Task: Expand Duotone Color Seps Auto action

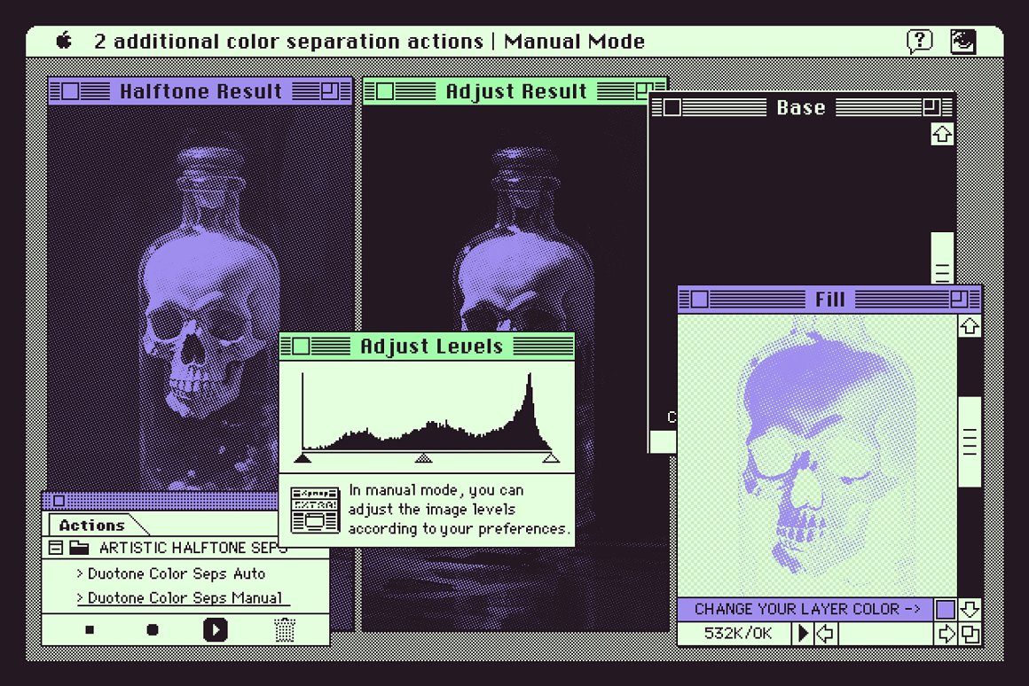Action: [x=80, y=573]
